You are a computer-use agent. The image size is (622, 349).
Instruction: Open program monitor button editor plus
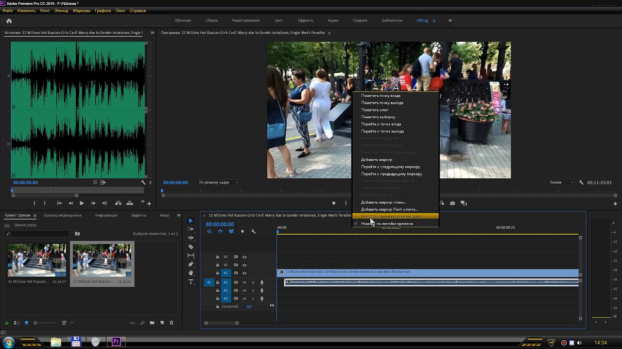point(615,204)
